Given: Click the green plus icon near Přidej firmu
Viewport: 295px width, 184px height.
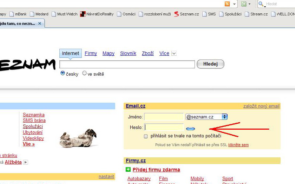Looking at the screenshot, I should click(x=128, y=170).
